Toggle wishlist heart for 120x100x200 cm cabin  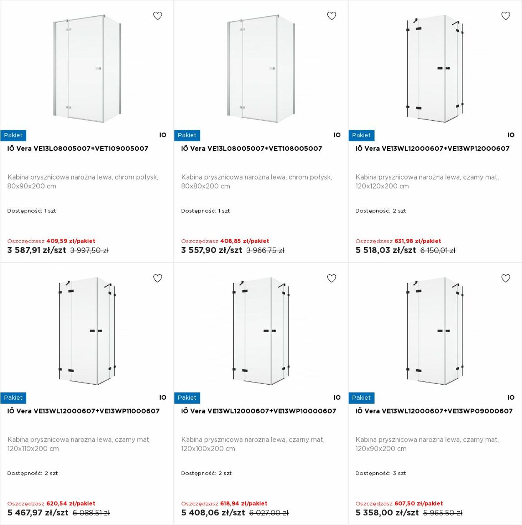pos(332,278)
